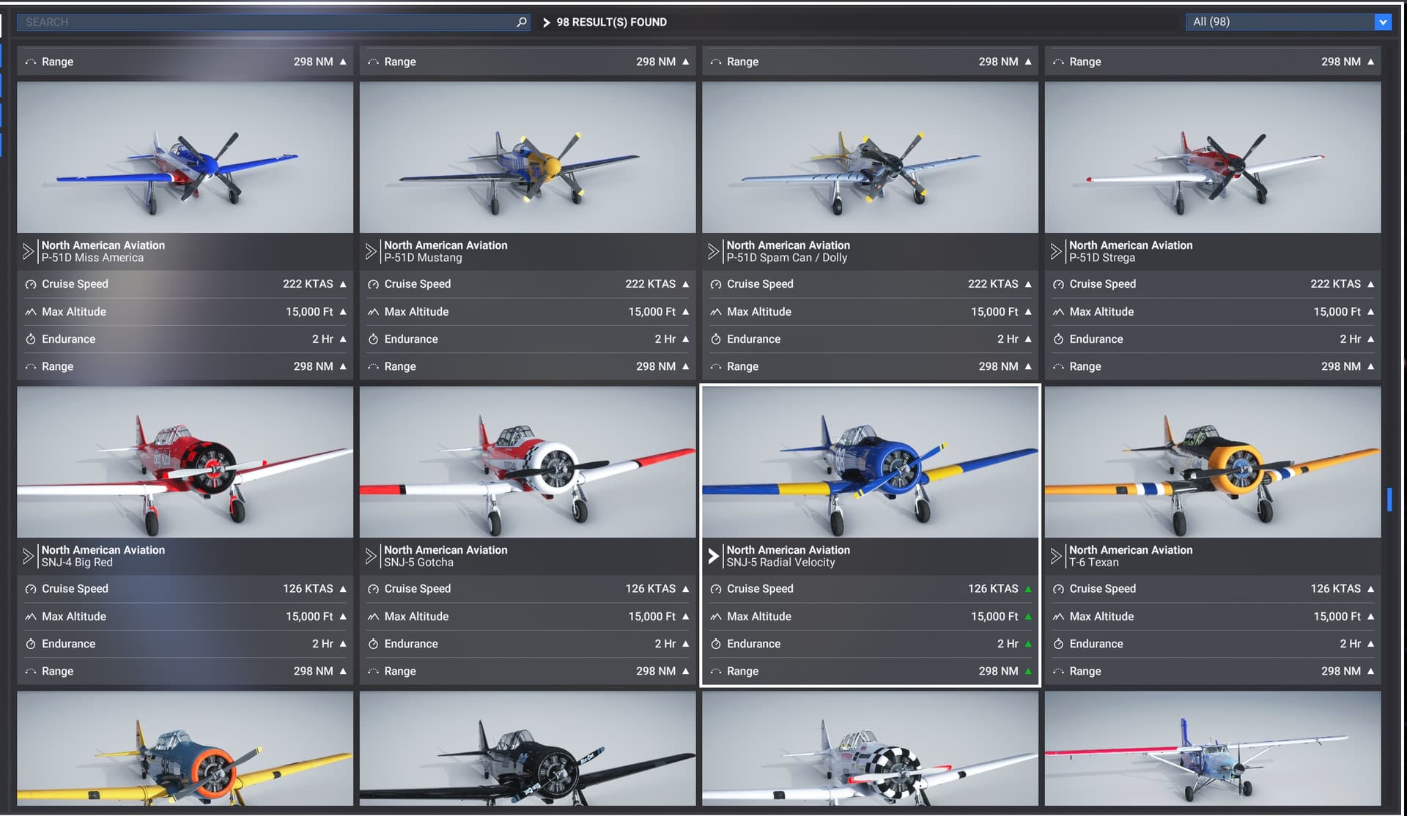The width and height of the screenshot is (1407, 816).
Task: Expand the SNJ-5 Radial Velocity details chevron
Action: pos(713,556)
